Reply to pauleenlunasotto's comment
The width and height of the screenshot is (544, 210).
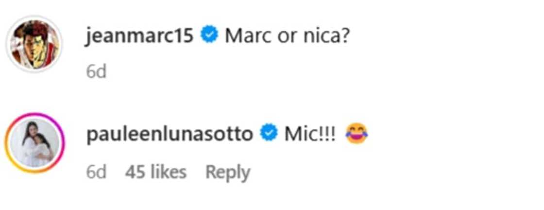(x=227, y=172)
